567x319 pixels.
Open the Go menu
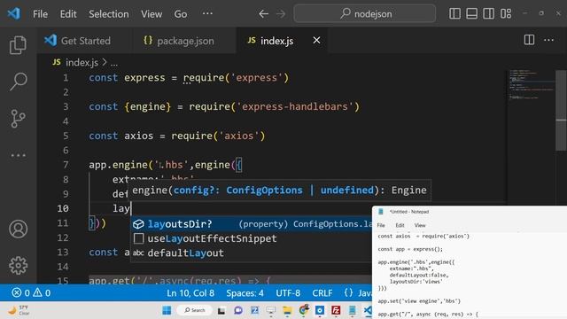pos(181,14)
